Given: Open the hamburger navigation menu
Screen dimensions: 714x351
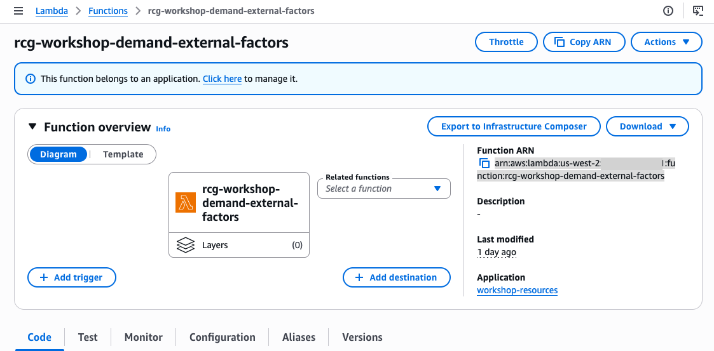Looking at the screenshot, I should click(x=18, y=11).
